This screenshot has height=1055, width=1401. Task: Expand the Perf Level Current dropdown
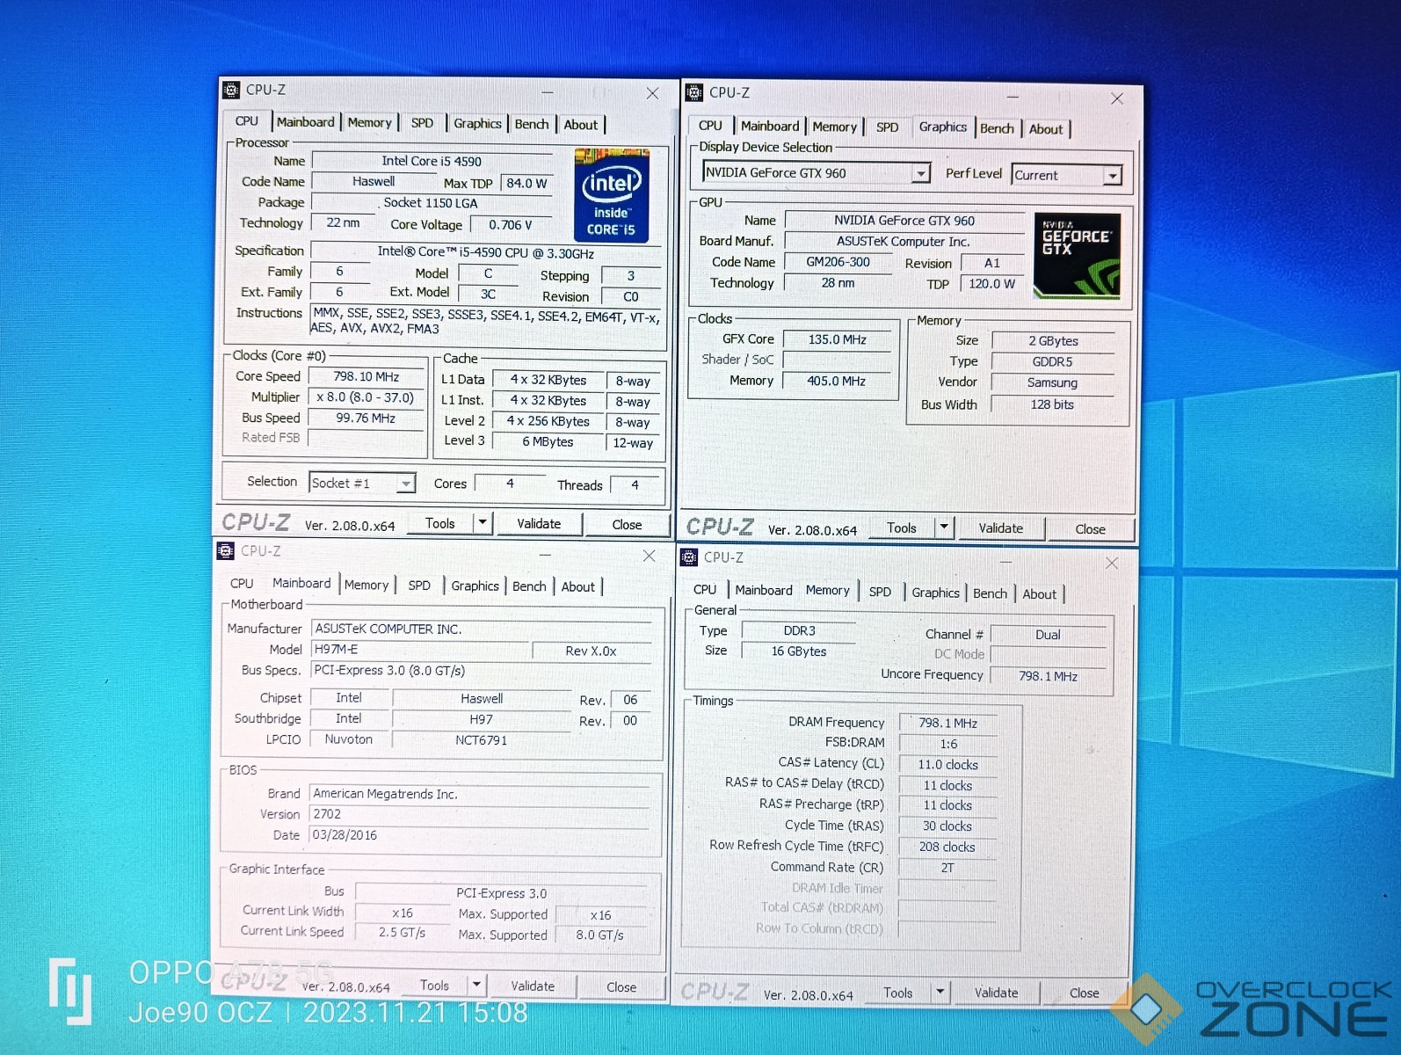point(1113,176)
